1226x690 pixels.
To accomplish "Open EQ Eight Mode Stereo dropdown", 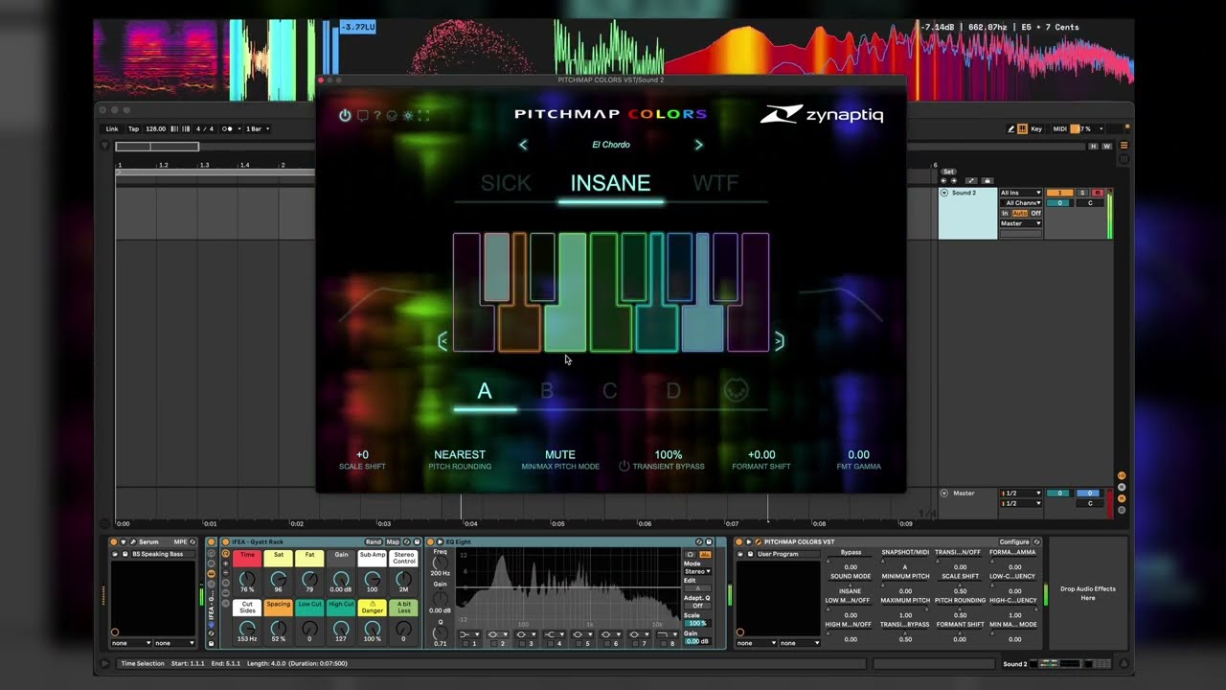I will [697, 571].
